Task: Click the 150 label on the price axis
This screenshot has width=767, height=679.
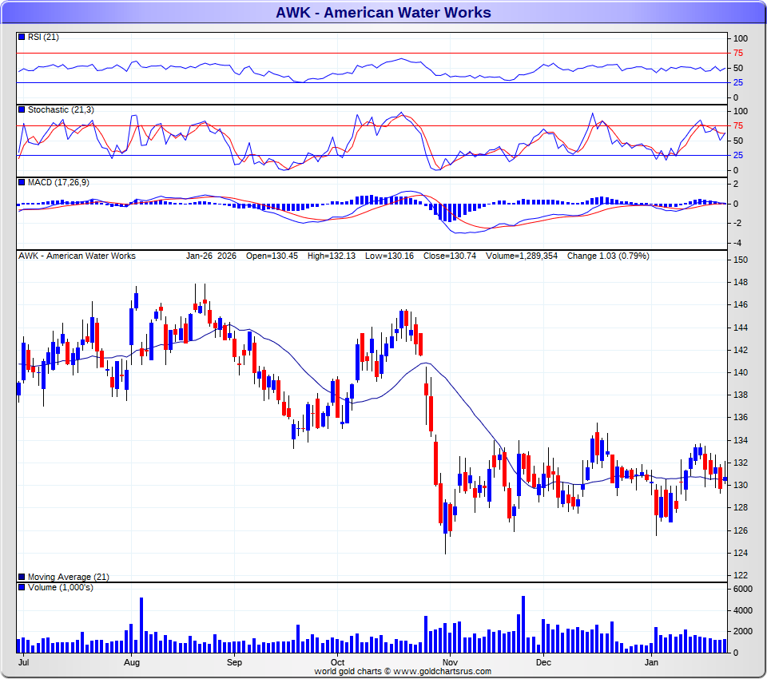Action: 740,260
